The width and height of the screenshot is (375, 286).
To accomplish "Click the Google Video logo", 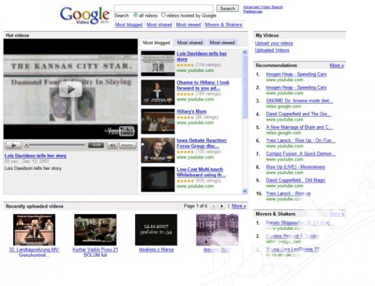I will (x=85, y=16).
